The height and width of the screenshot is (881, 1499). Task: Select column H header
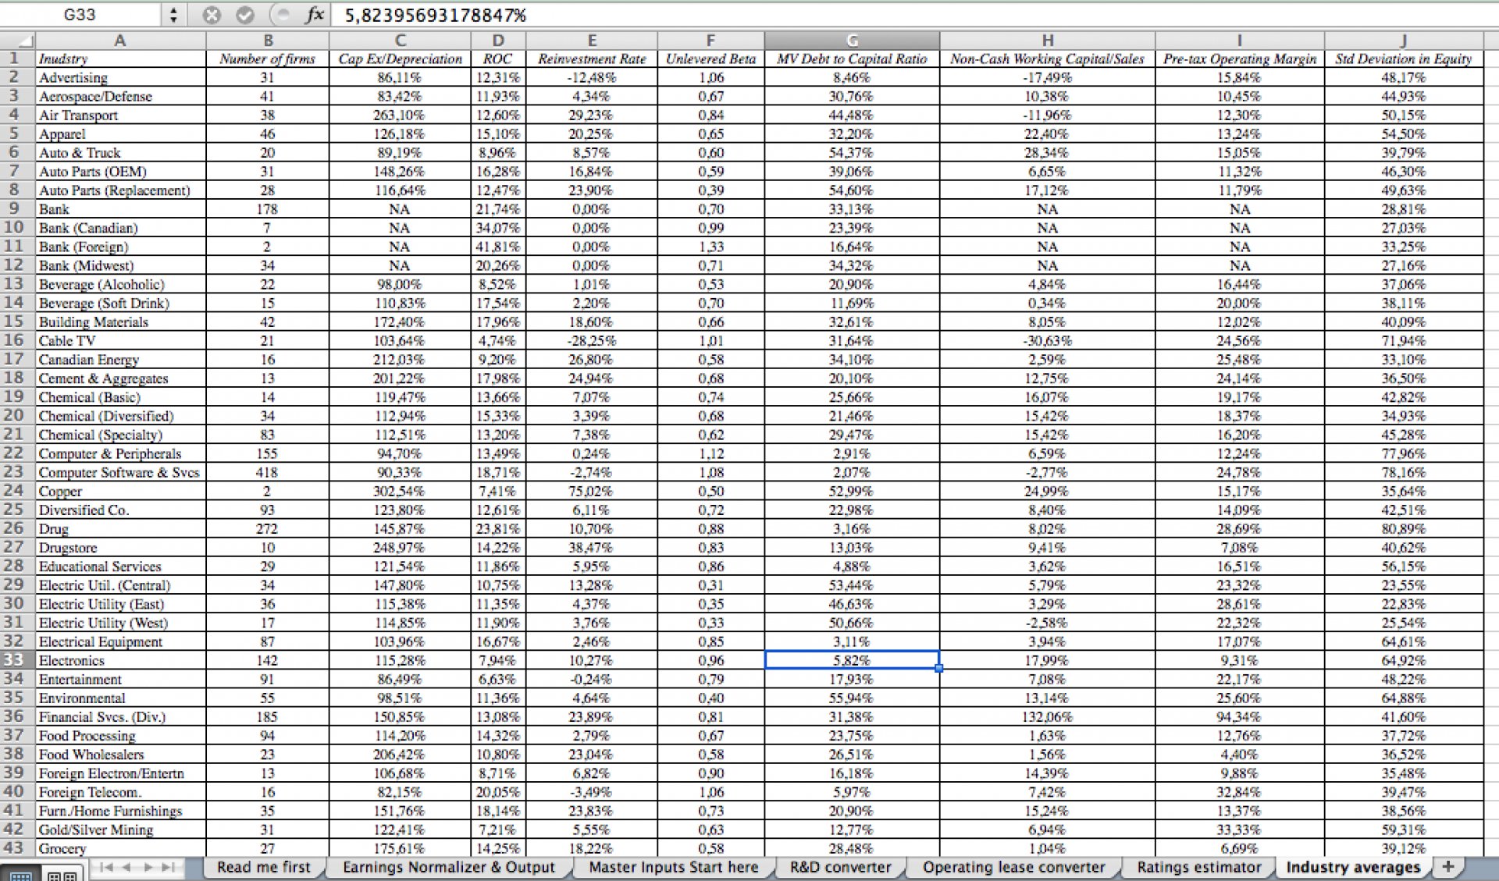(x=1047, y=41)
